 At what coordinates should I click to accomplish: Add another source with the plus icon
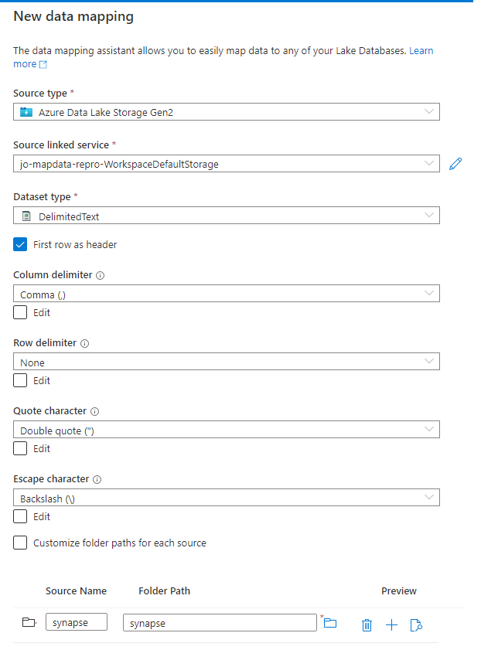click(392, 624)
